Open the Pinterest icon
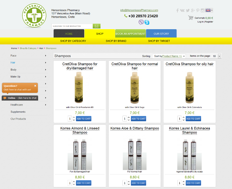The height and width of the screenshot is (189, 232). (x=198, y=10)
